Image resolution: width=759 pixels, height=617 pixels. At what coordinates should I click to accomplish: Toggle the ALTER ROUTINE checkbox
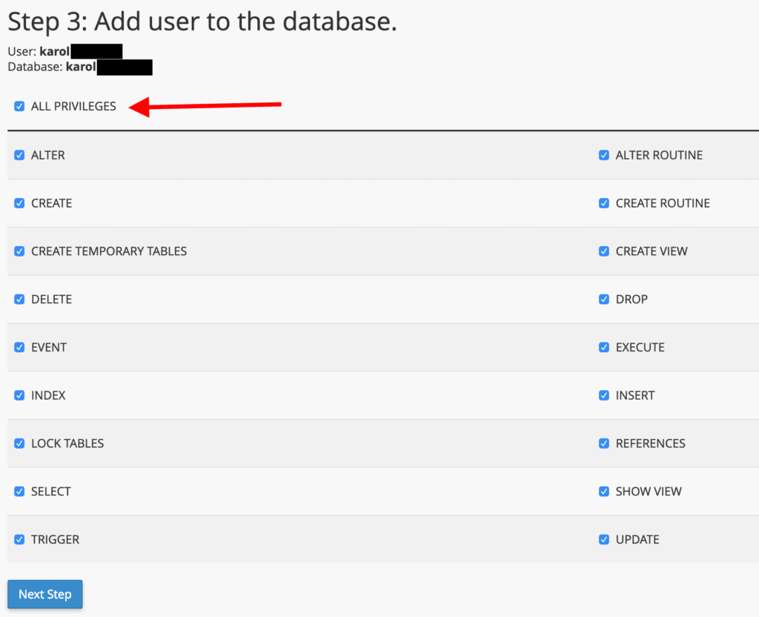pos(604,155)
